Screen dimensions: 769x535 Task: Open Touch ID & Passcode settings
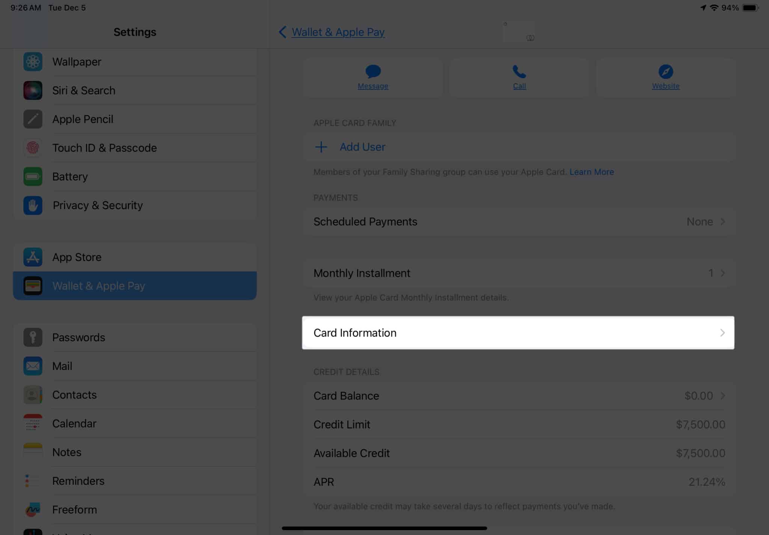coord(105,147)
